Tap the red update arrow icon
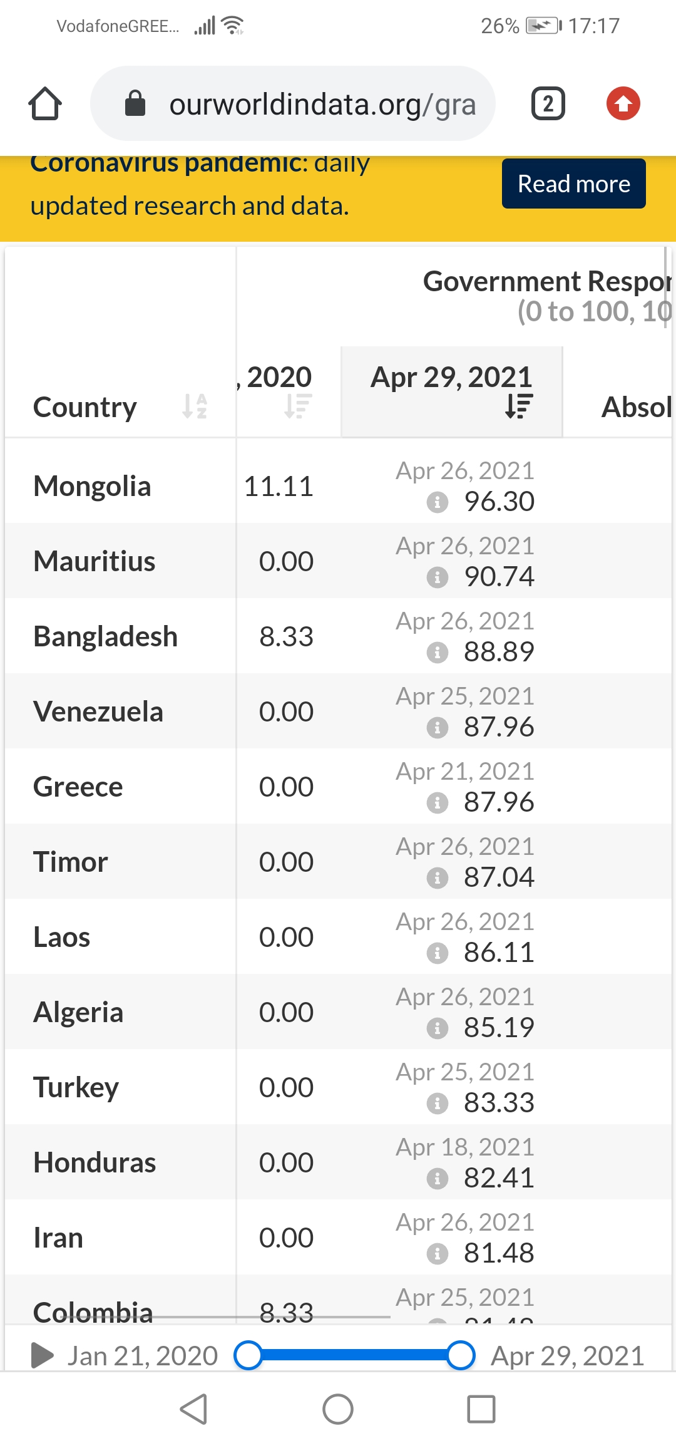The width and height of the screenshot is (676, 1448). [x=623, y=103]
